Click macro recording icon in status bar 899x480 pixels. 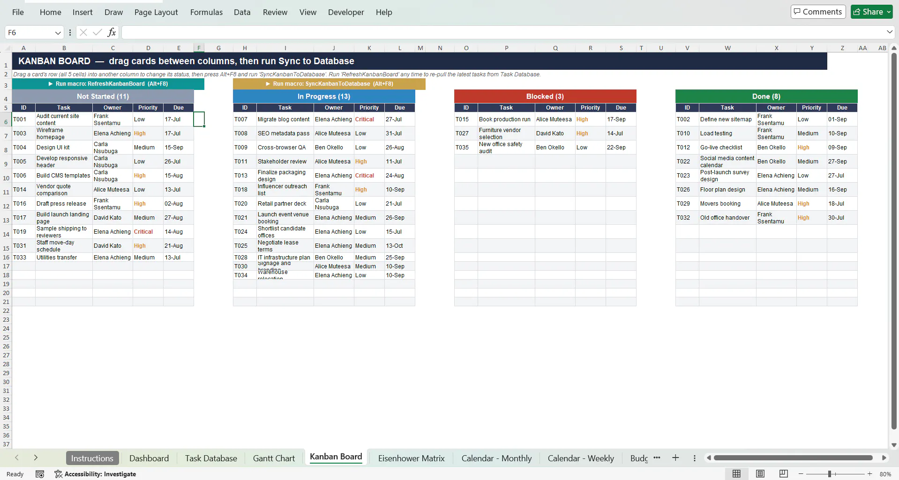(x=40, y=474)
